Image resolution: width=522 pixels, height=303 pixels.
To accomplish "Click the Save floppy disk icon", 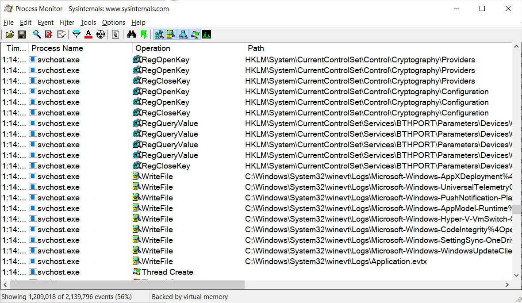I will coord(22,35).
